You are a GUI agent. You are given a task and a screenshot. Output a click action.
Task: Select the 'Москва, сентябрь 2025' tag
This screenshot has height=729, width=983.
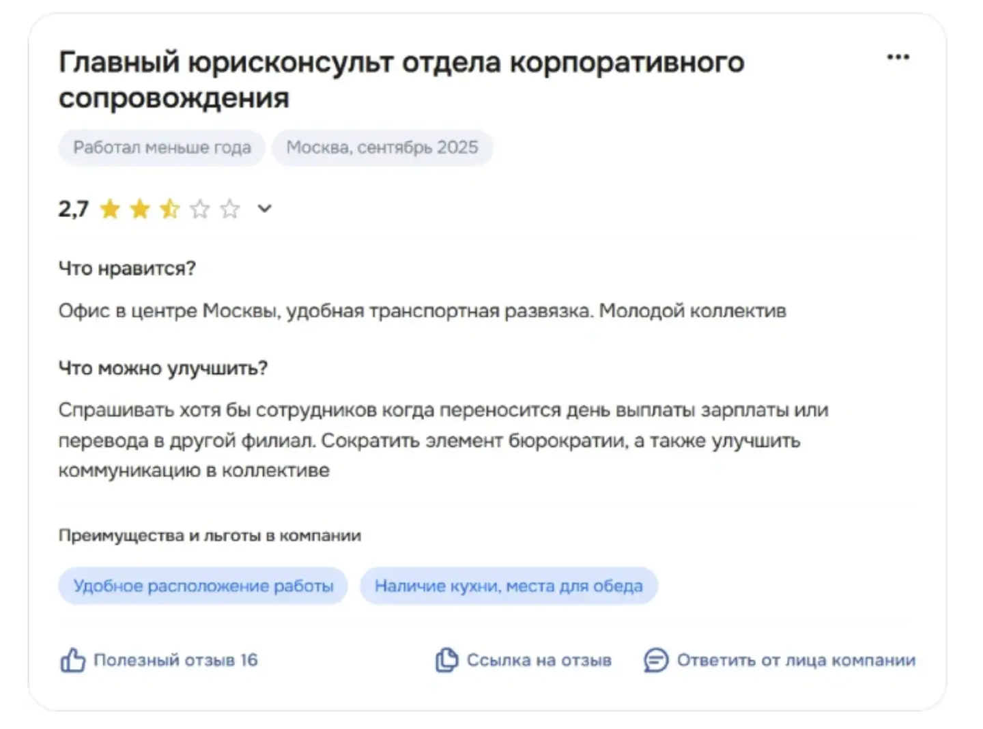(x=382, y=147)
